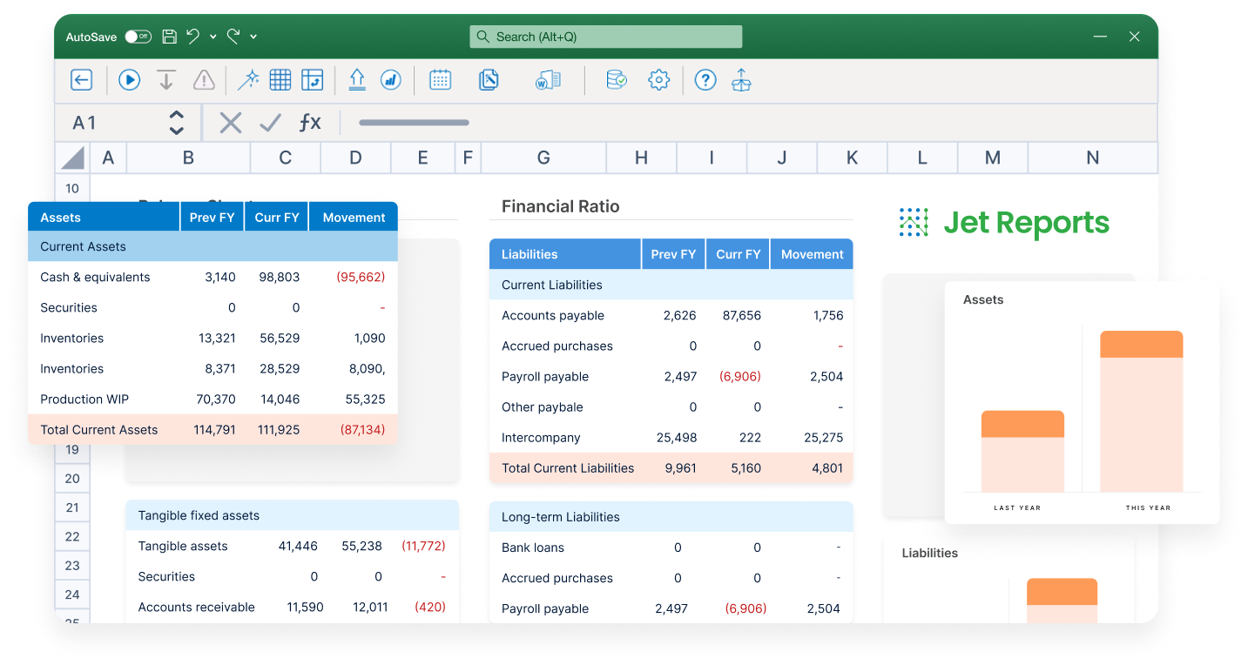Open the Jet settings gear

658,79
